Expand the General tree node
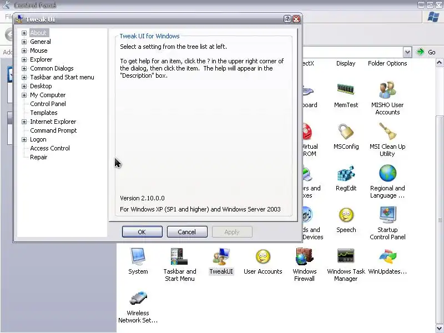The height and width of the screenshot is (333, 444). click(x=24, y=42)
